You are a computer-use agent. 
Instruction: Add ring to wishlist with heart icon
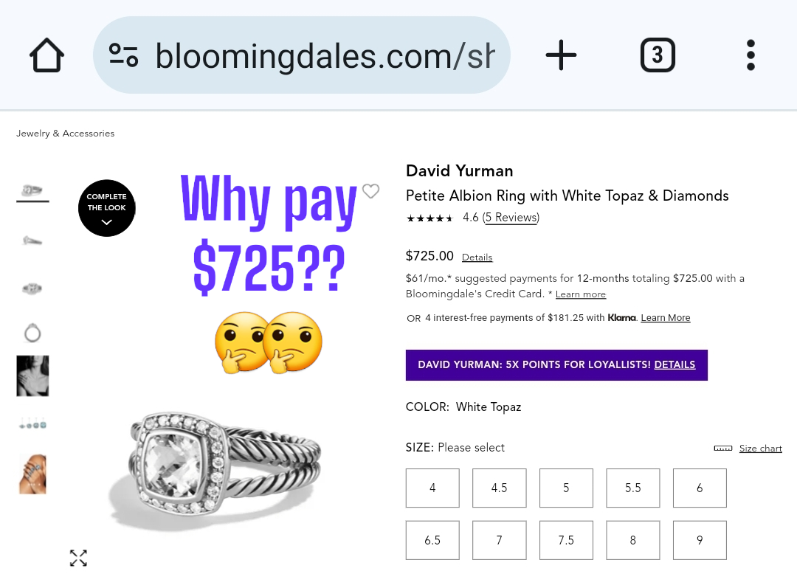(370, 191)
